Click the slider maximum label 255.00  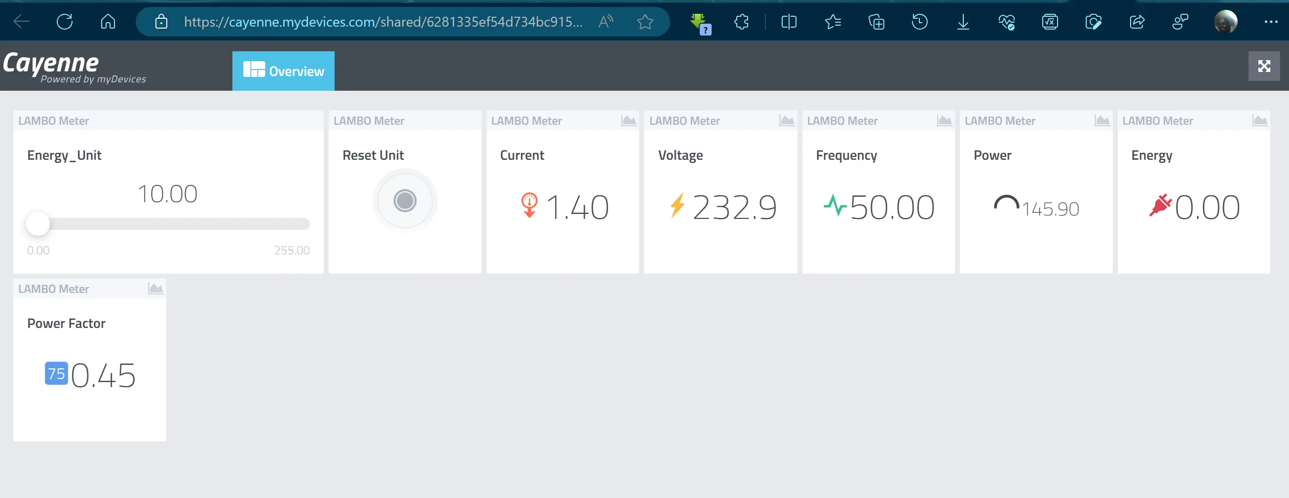(x=292, y=250)
